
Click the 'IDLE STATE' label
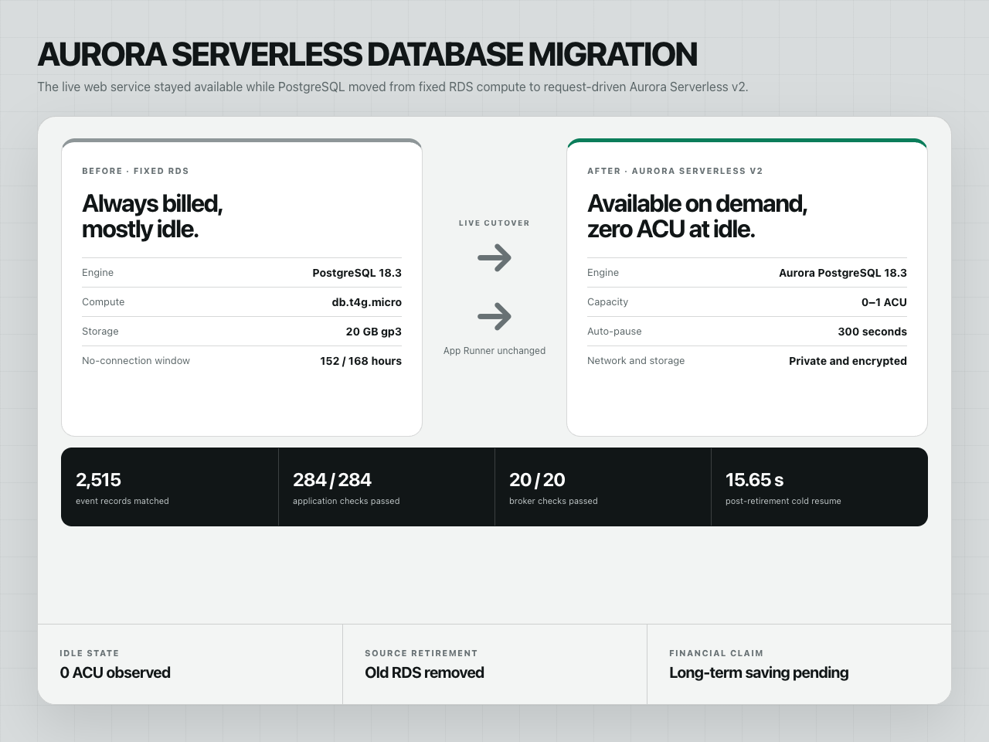coord(90,653)
